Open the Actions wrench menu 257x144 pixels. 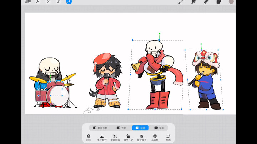pos(38,2)
